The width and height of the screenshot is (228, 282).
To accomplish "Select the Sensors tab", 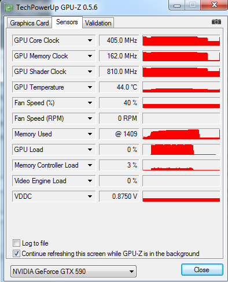I will coord(67,22).
